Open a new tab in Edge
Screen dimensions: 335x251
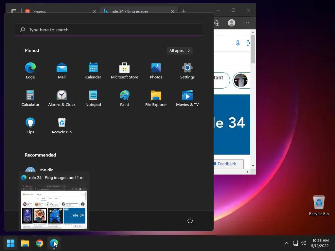(x=184, y=11)
